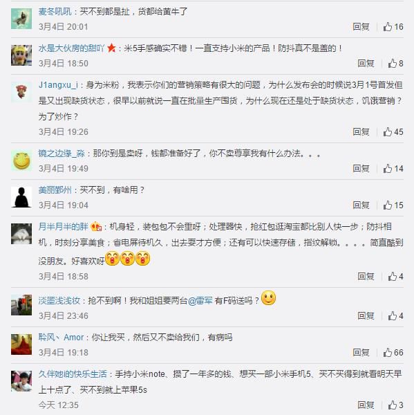Like 镜之边缘_淼's comment with 14 likes

pos(393,169)
